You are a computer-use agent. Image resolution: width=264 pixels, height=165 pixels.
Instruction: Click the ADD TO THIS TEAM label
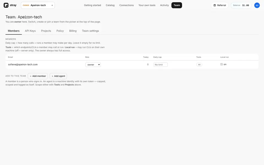click(x=16, y=76)
